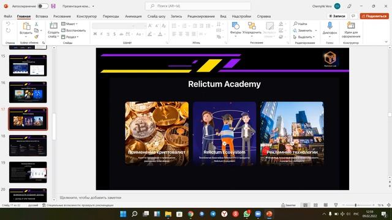This screenshot has height=220, width=392.
Task: Click the Undo arrow icon
Action: 8,24
